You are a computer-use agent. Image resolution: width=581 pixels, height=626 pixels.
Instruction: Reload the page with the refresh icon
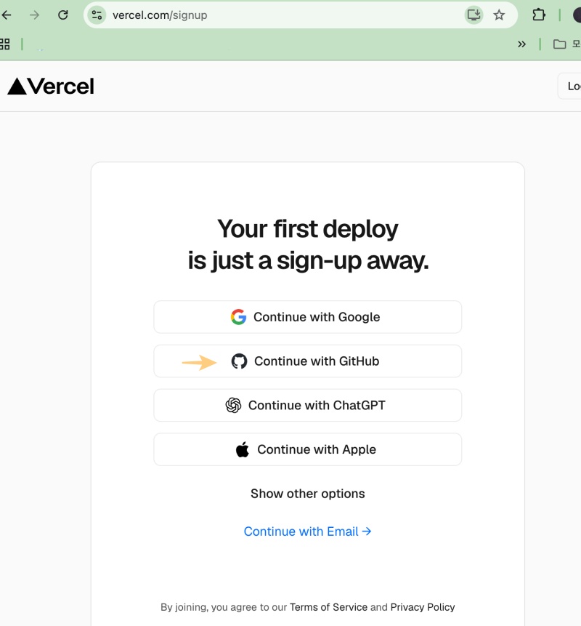pos(63,15)
